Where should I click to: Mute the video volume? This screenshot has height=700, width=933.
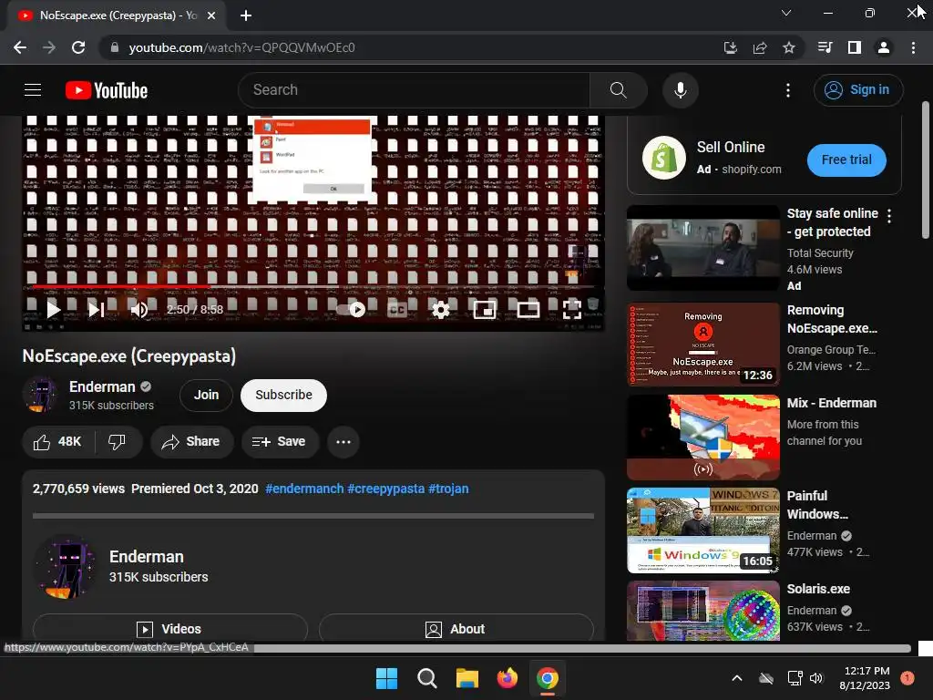pyautogui.click(x=138, y=310)
